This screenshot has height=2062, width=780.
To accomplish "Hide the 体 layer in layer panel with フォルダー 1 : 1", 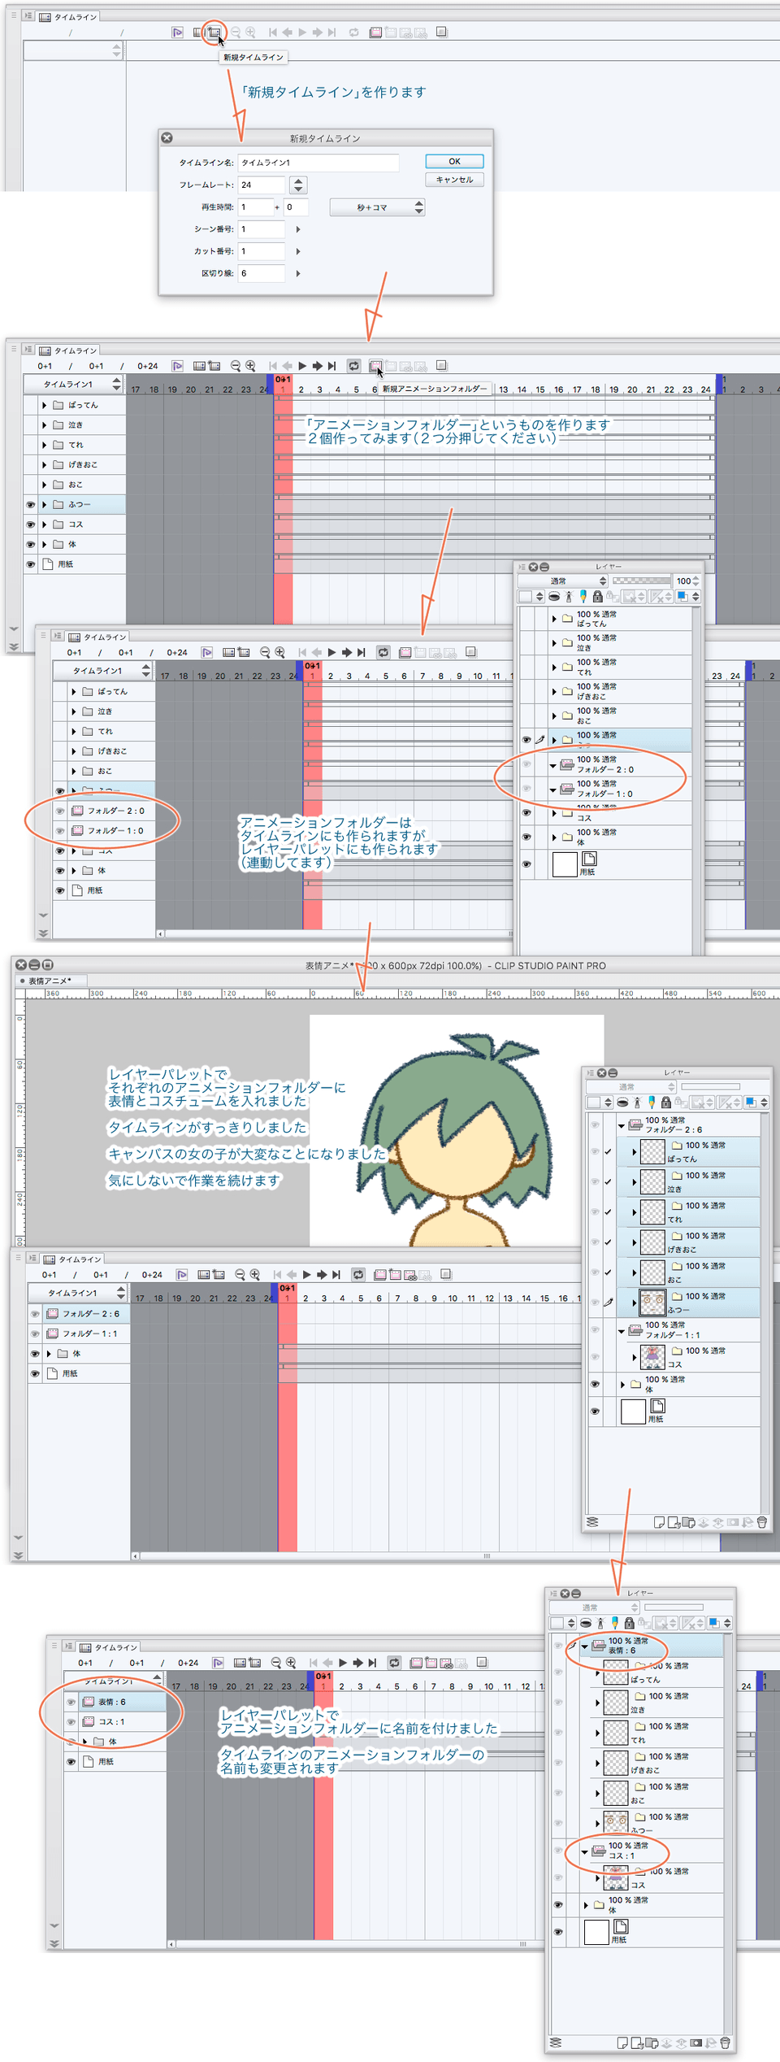I will [x=595, y=1384].
